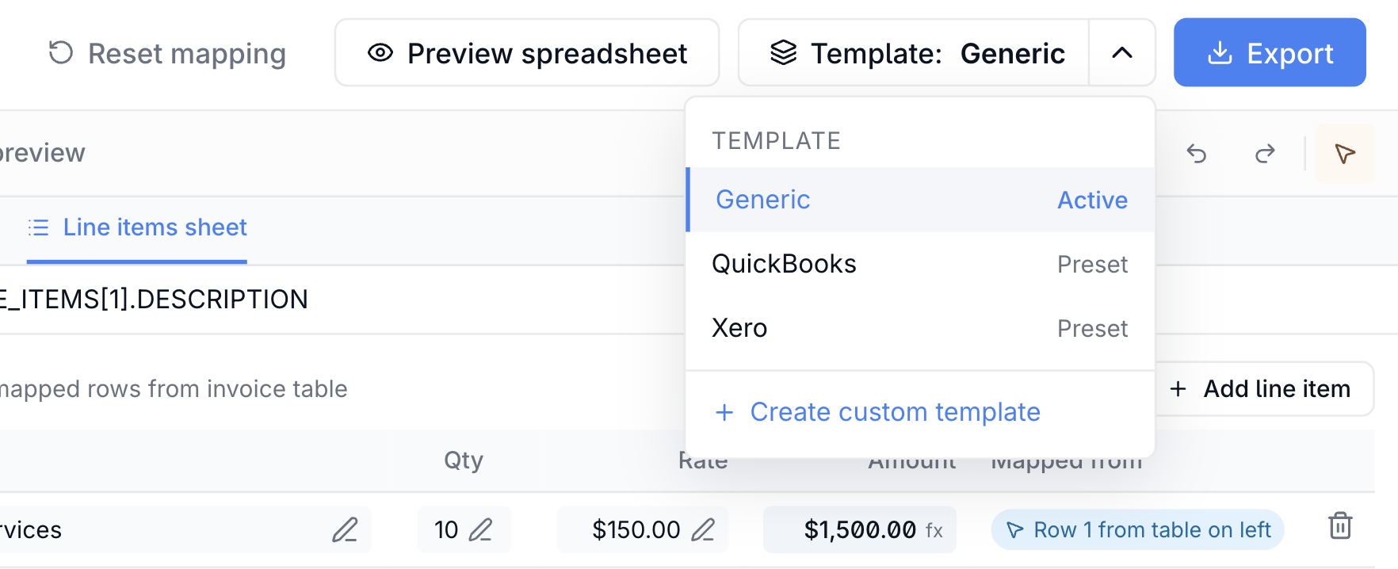Click Create custom template
The width and height of the screenshot is (1398, 569).
coord(878,412)
